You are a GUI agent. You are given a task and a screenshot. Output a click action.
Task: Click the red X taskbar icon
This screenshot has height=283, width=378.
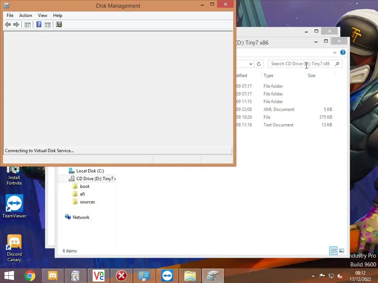click(121, 276)
